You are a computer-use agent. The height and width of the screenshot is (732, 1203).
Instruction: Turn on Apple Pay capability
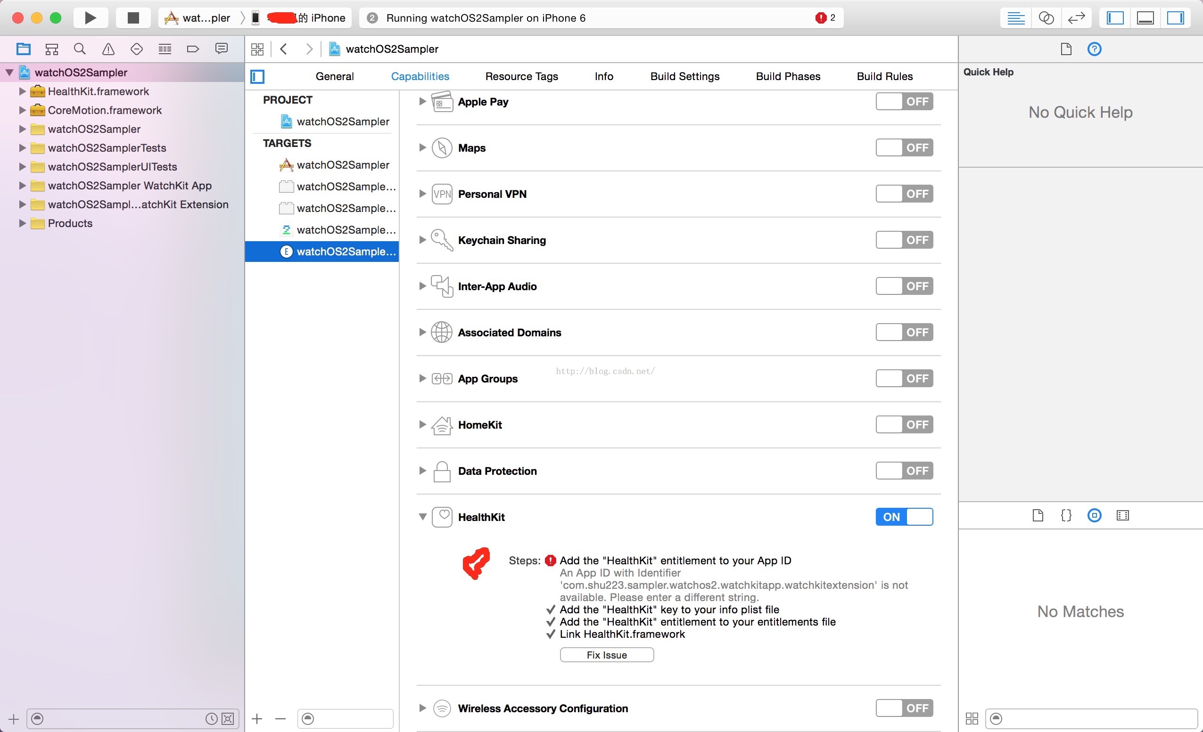click(x=904, y=101)
